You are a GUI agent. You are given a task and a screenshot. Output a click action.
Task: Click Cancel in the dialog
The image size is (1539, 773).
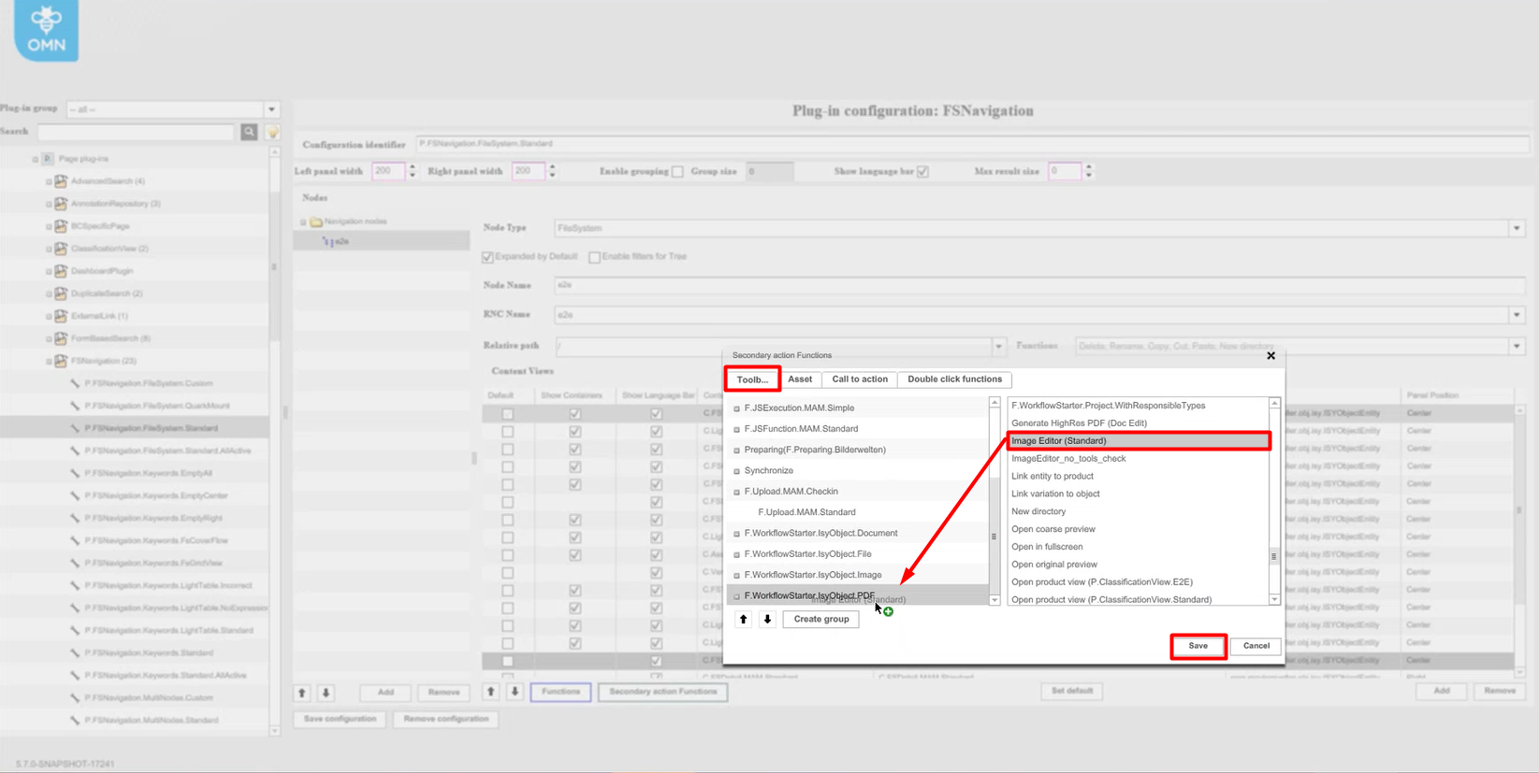point(1256,646)
